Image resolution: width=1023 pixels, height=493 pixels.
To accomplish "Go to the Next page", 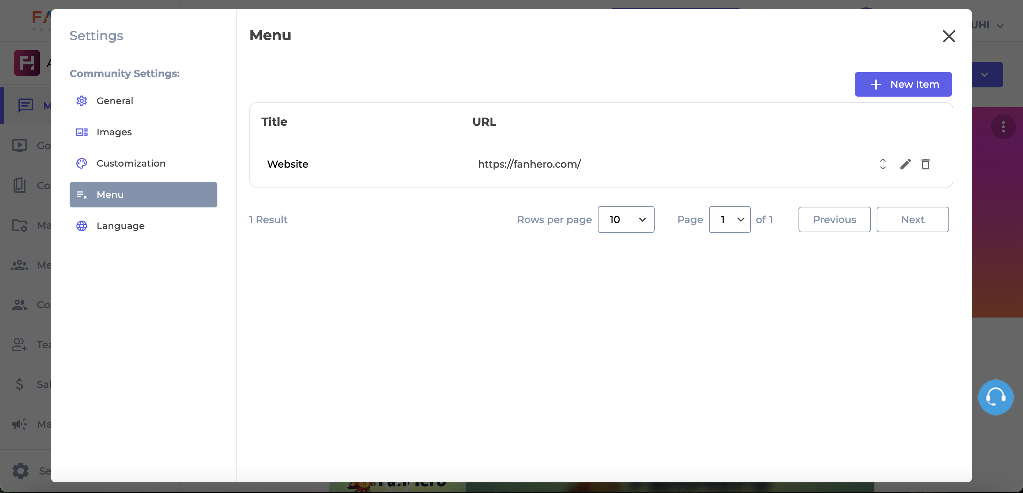I will coord(912,219).
